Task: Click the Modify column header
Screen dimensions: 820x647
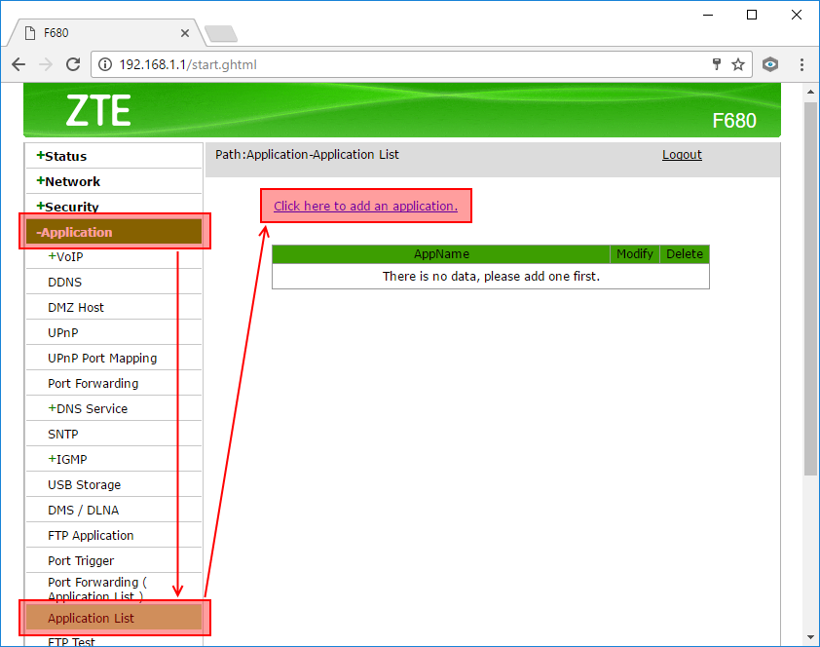Action: 634,253
